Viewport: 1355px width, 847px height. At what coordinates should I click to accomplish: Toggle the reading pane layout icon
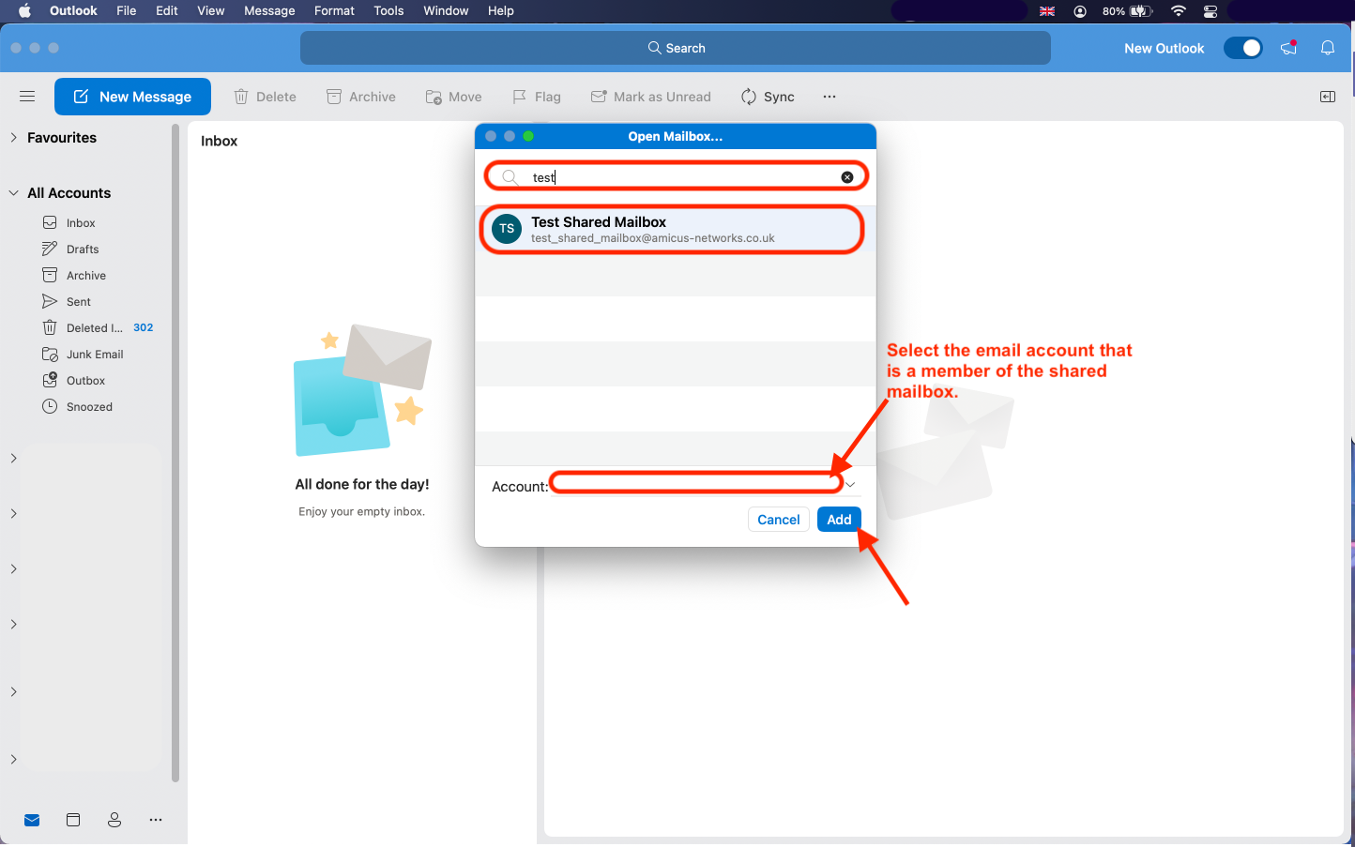coord(1328,97)
